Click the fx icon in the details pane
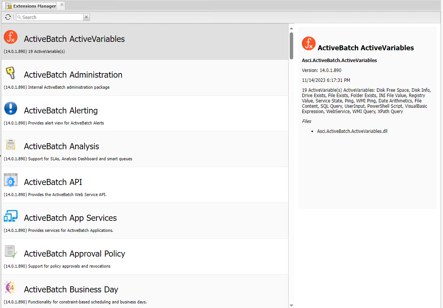The height and width of the screenshot is (308, 443). 308,43
